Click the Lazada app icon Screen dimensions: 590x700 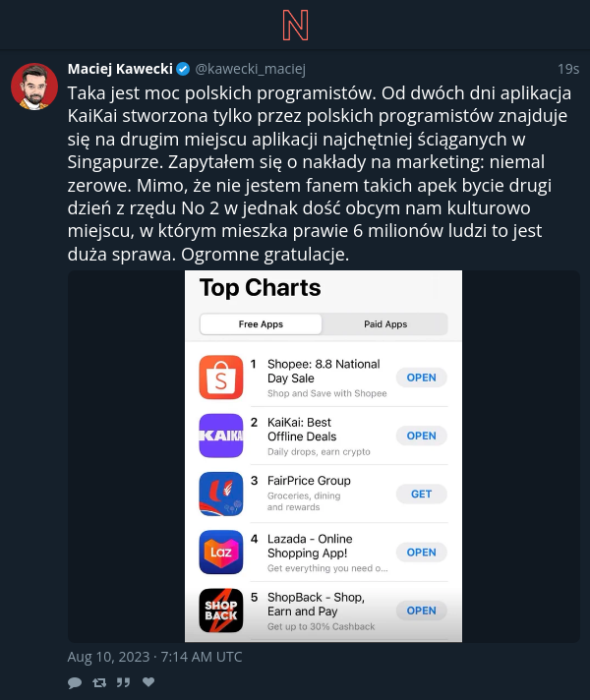221,553
